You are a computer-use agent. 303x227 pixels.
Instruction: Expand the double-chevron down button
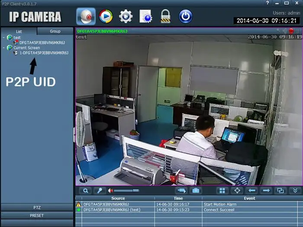(x=295, y=190)
